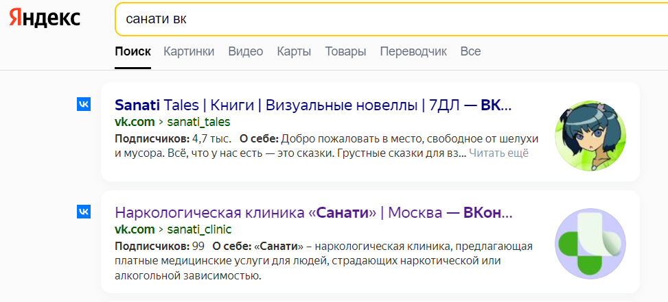Screen dimensions: 668x302
Task: Expand snippet with 'Читать ещё'
Action: point(498,153)
